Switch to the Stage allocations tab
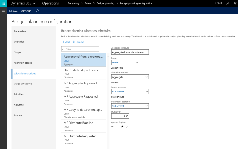238x149 pixels. tap(23, 83)
